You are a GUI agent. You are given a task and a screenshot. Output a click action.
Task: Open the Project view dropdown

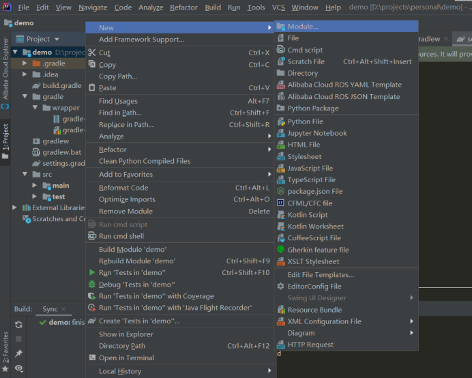57,39
